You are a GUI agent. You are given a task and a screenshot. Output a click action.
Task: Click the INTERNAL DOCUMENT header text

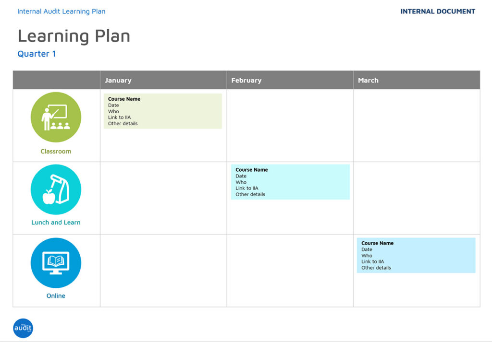click(x=438, y=12)
